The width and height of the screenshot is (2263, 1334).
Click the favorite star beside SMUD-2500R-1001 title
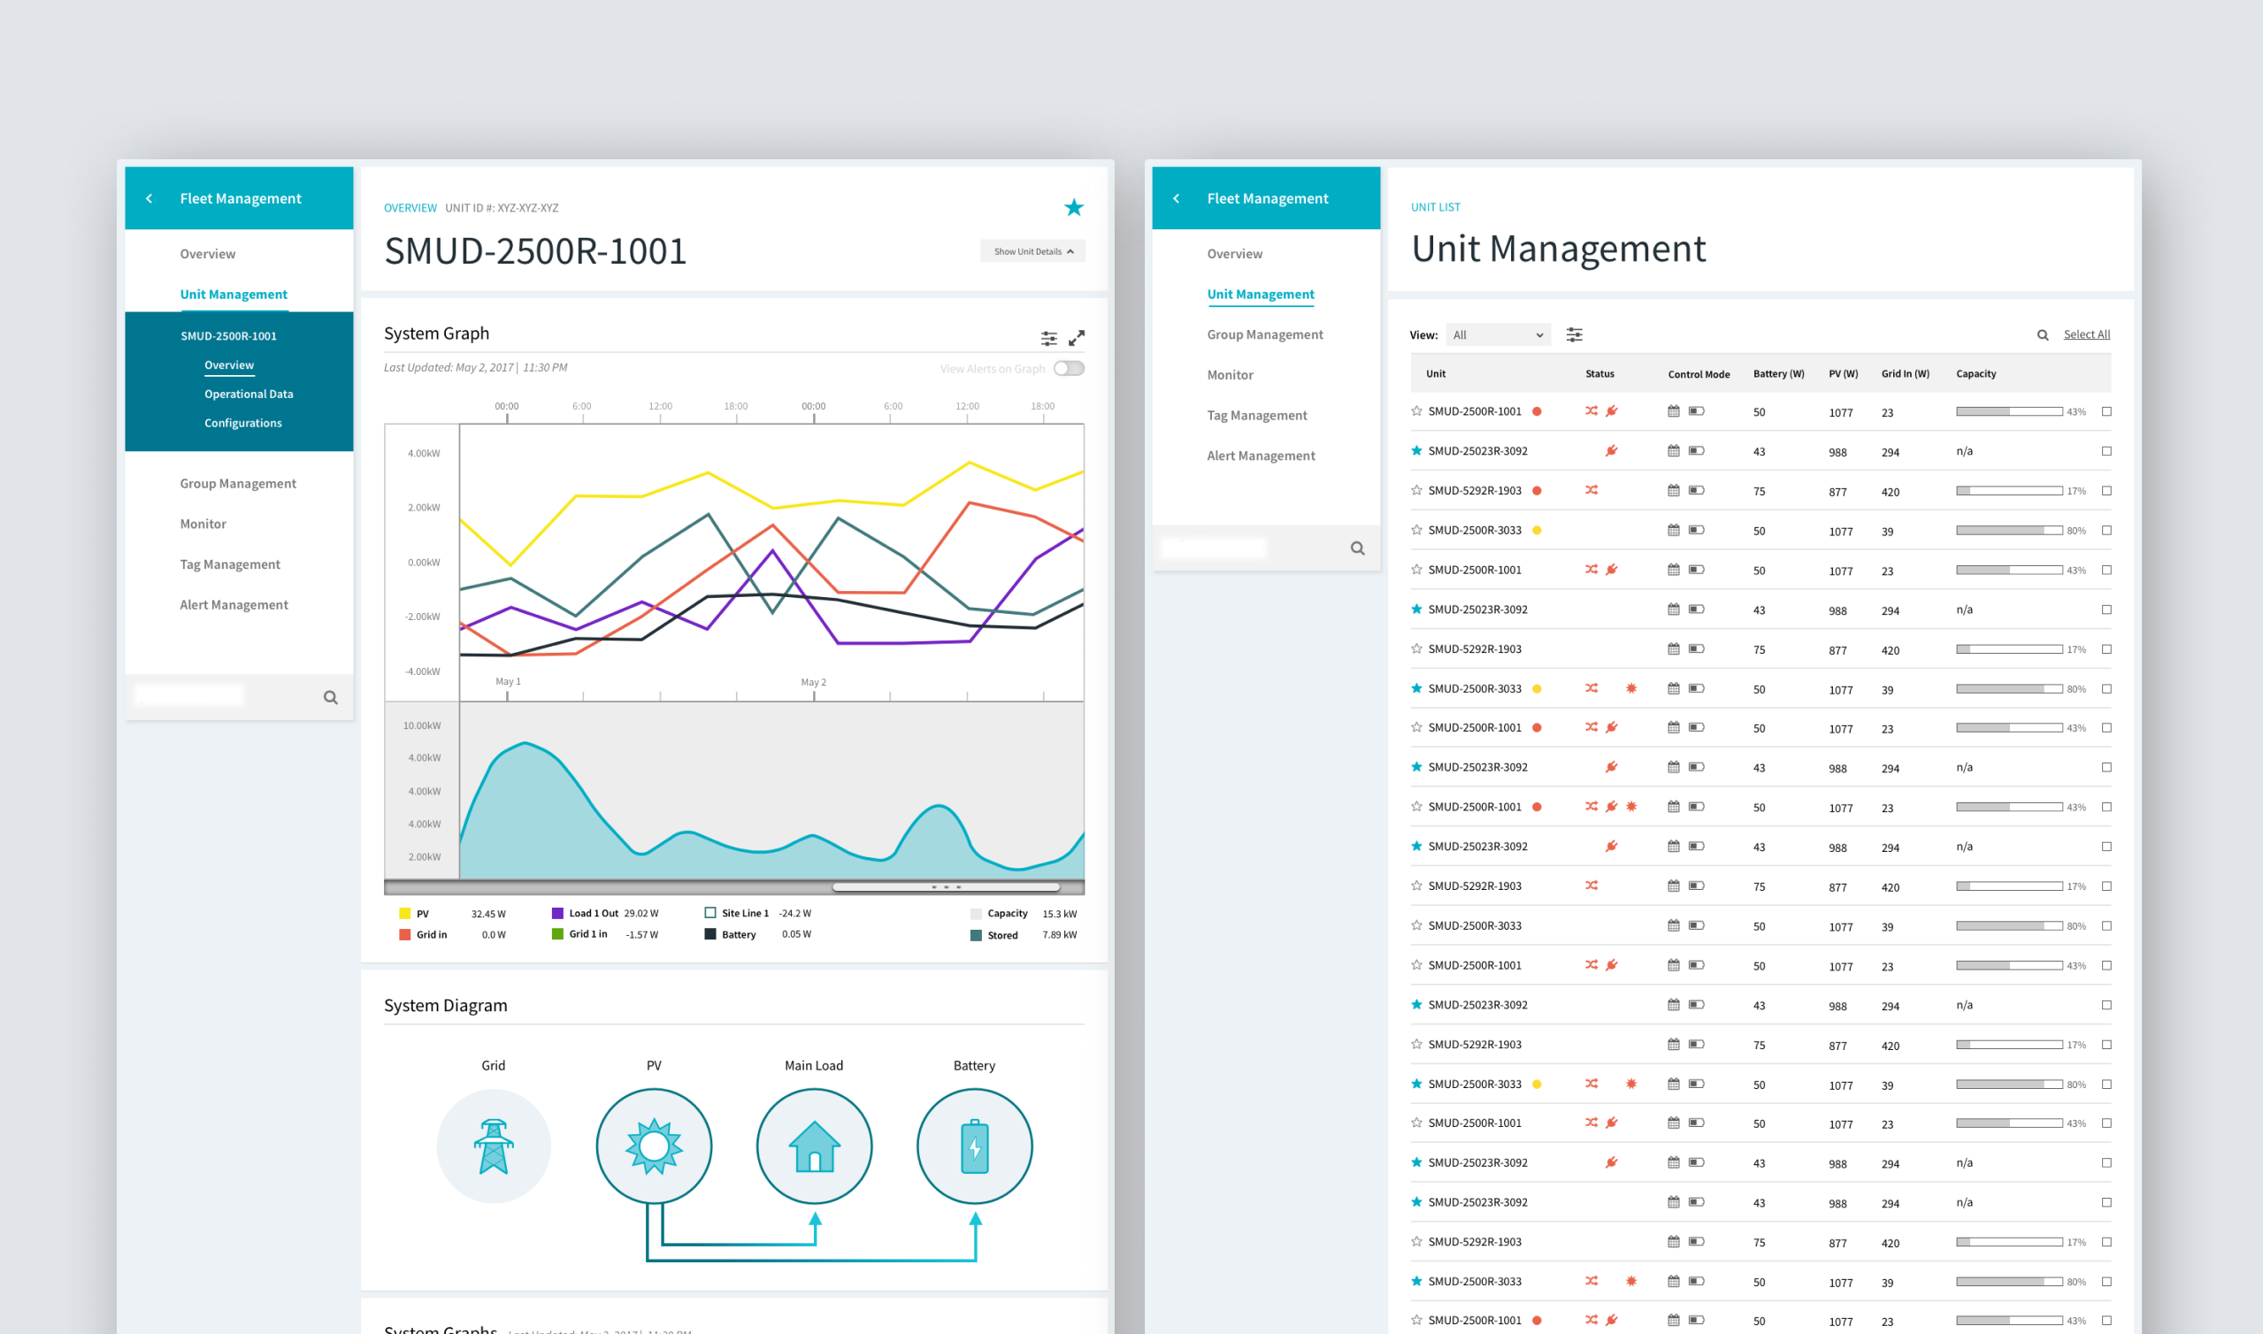point(1073,208)
